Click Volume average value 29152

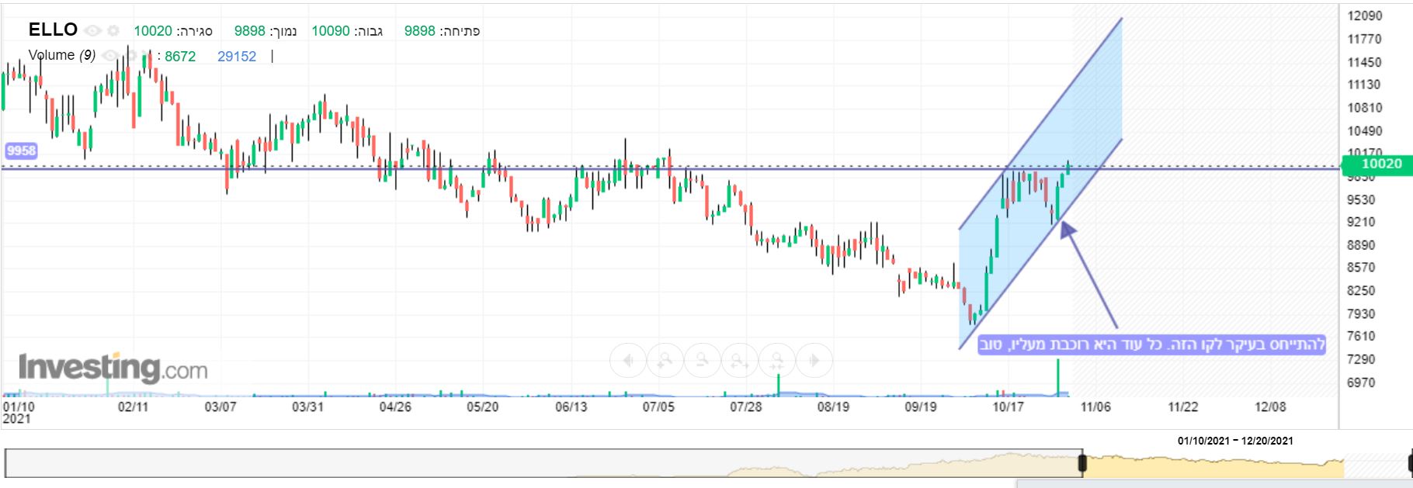point(237,57)
